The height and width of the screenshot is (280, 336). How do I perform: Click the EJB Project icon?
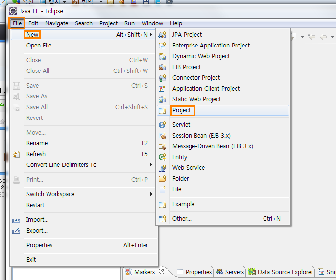click(162, 67)
